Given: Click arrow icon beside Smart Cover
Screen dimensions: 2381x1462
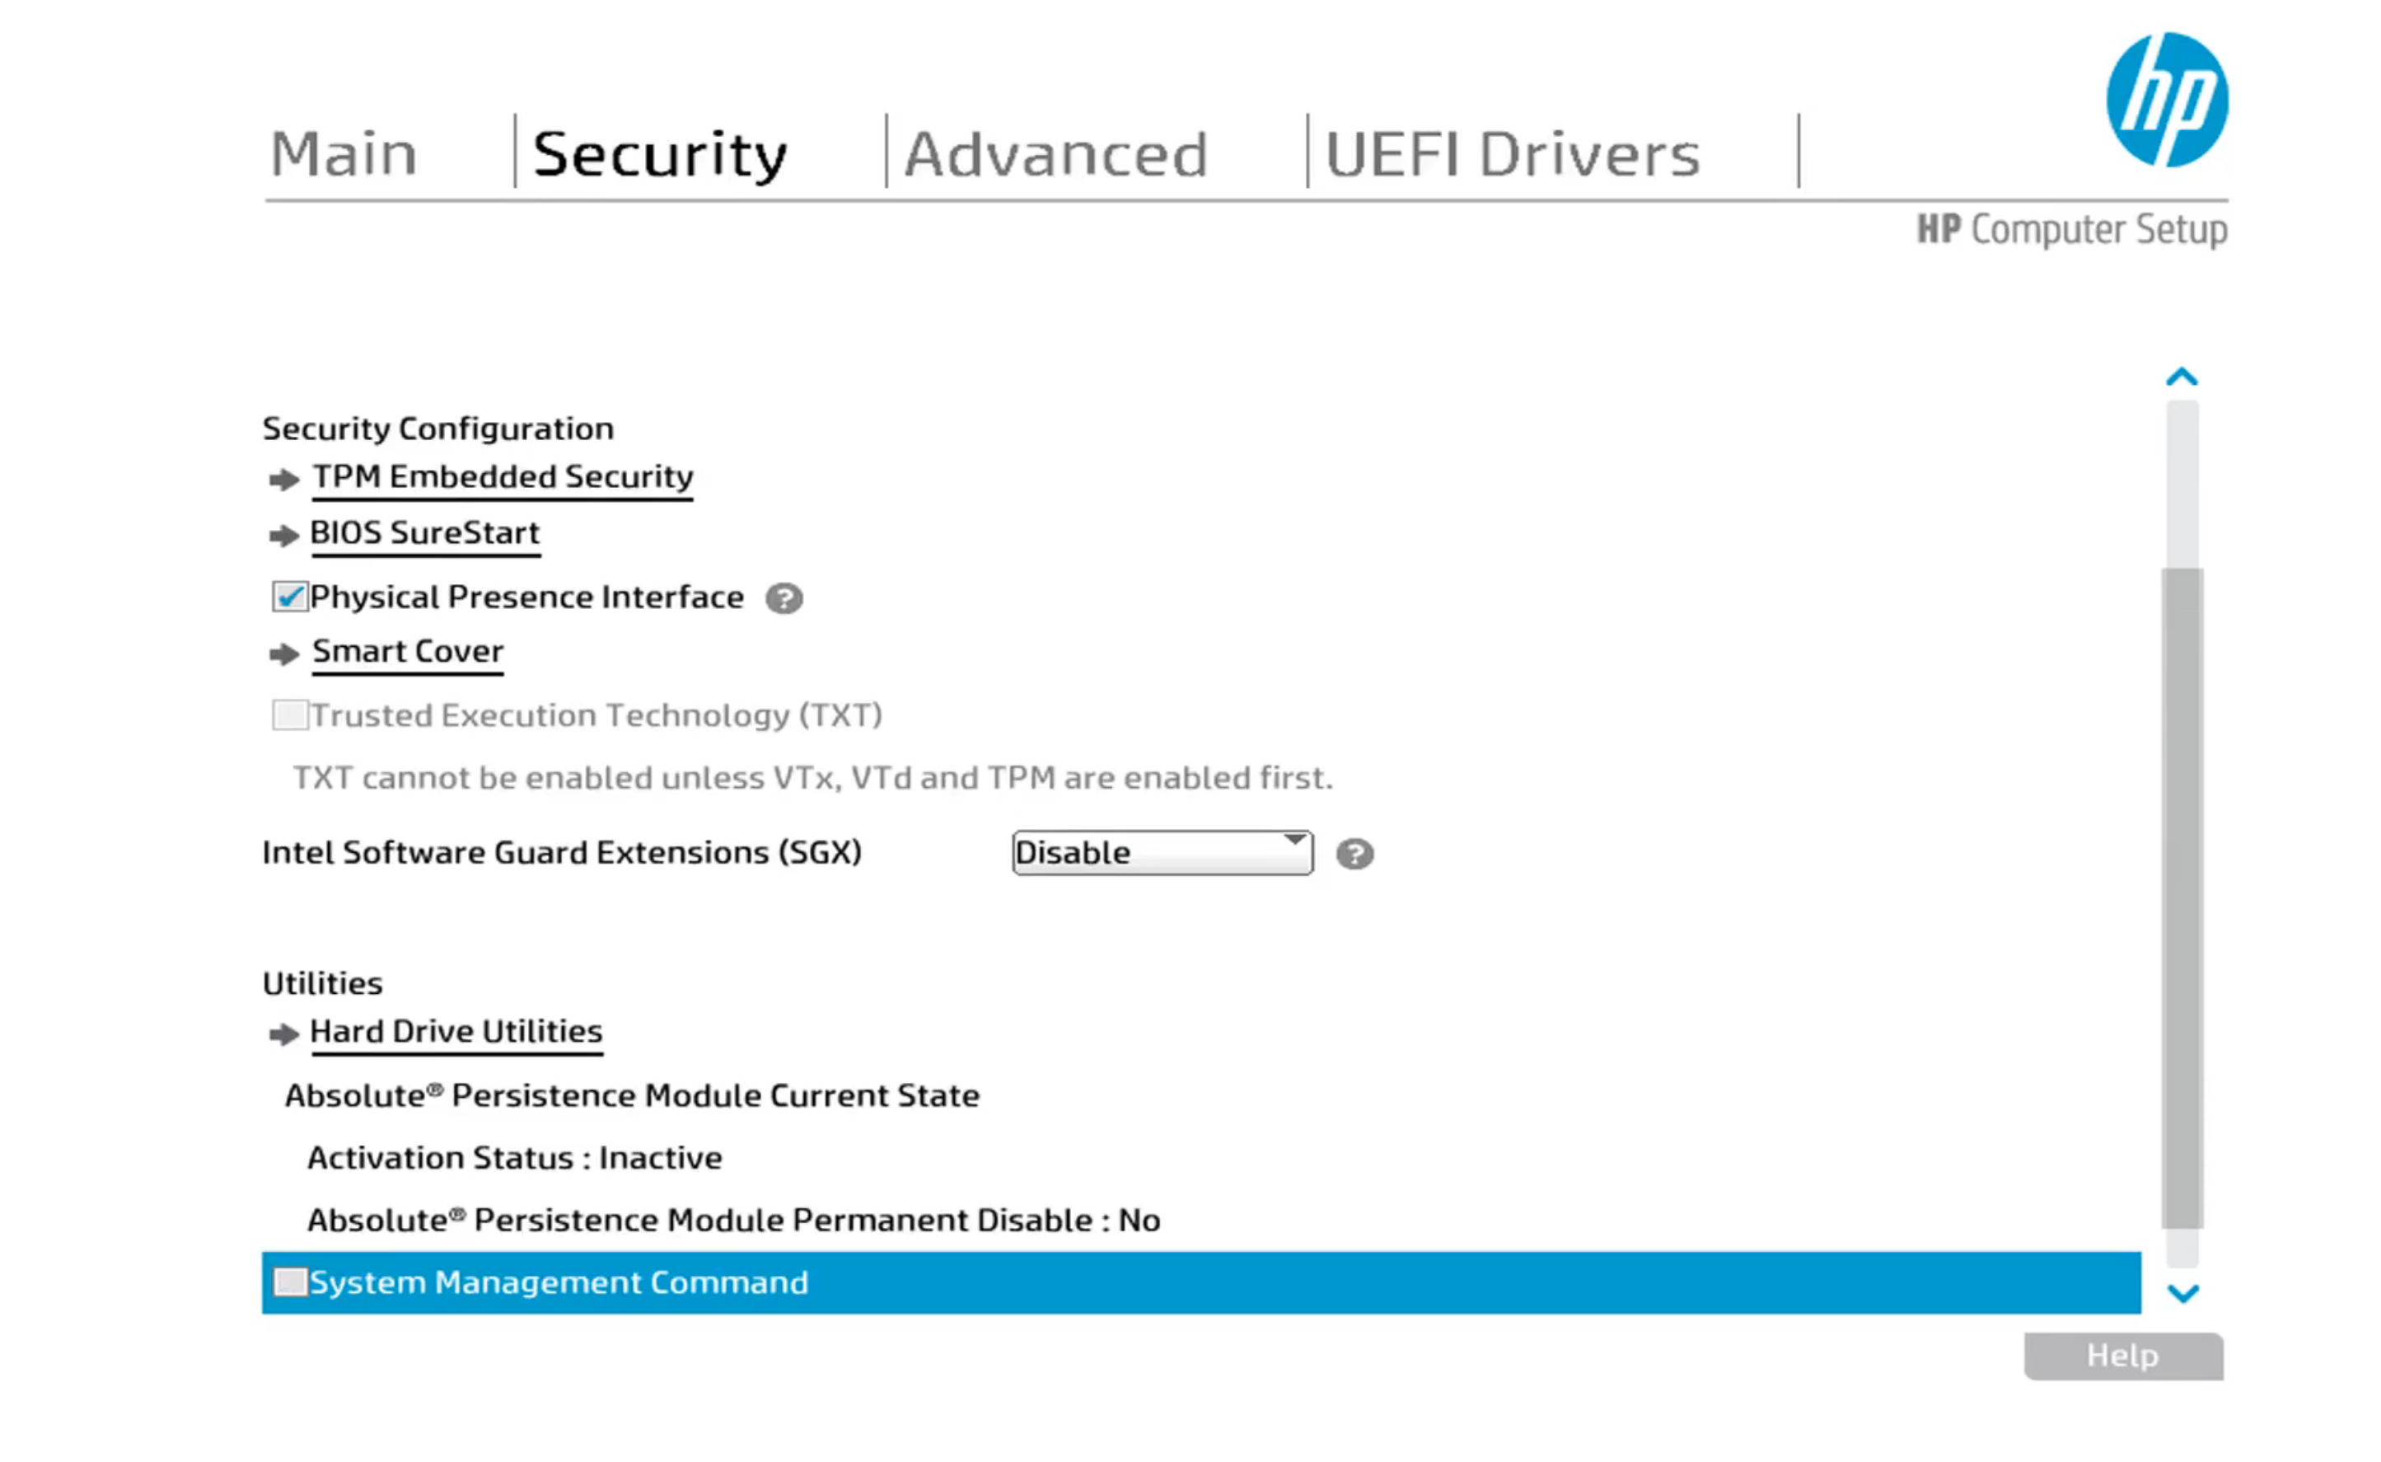Looking at the screenshot, I should (x=283, y=654).
